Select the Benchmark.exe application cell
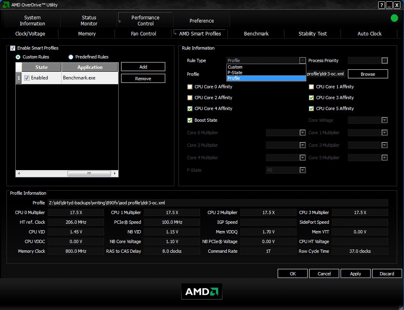The width and height of the screenshot is (404, 310). pos(90,78)
